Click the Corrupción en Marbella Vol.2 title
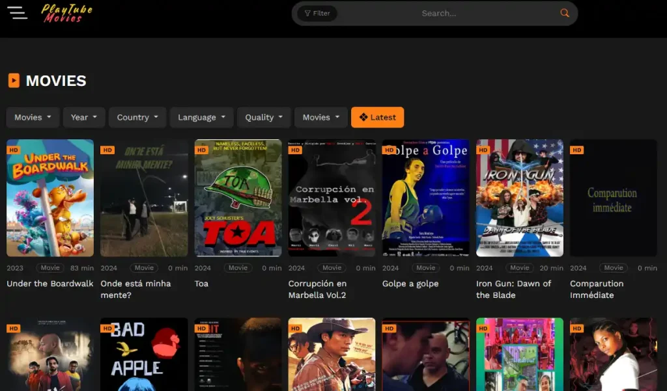The image size is (667, 391). (317, 289)
